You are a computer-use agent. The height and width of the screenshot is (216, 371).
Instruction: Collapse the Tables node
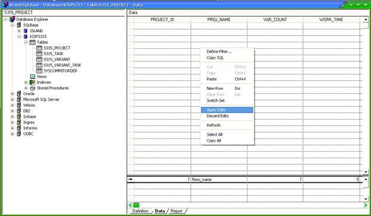tap(26, 42)
